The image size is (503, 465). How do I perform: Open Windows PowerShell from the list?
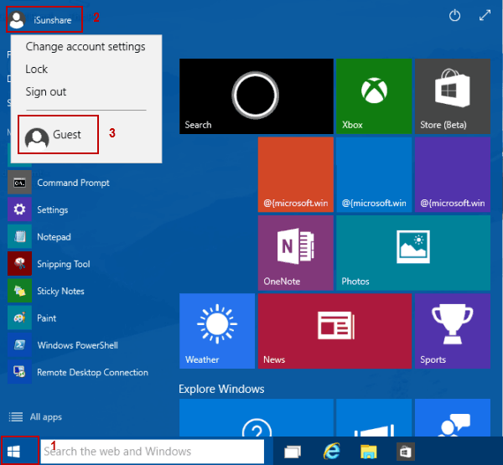pos(77,345)
